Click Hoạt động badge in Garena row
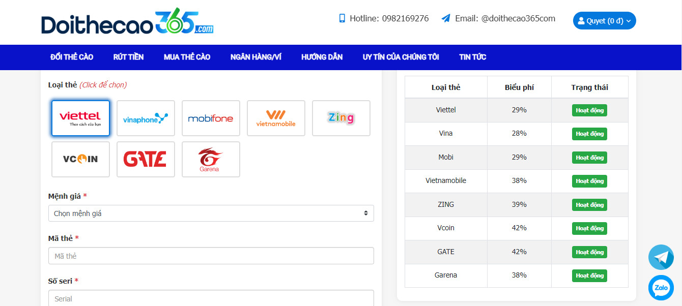This screenshot has height=306, width=682. [589, 276]
